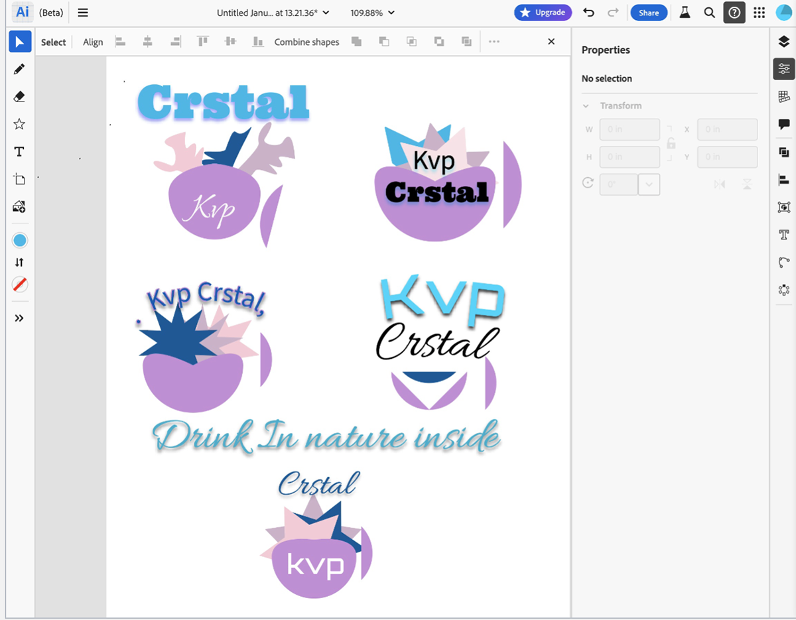
Task: Collapse the Transform section
Action: (x=586, y=106)
